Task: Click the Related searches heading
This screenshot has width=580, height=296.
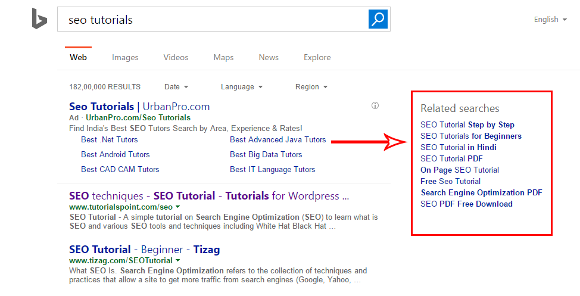Action: pyautogui.click(x=460, y=108)
